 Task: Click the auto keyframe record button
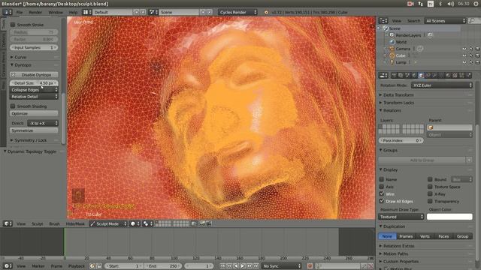pos(310,266)
